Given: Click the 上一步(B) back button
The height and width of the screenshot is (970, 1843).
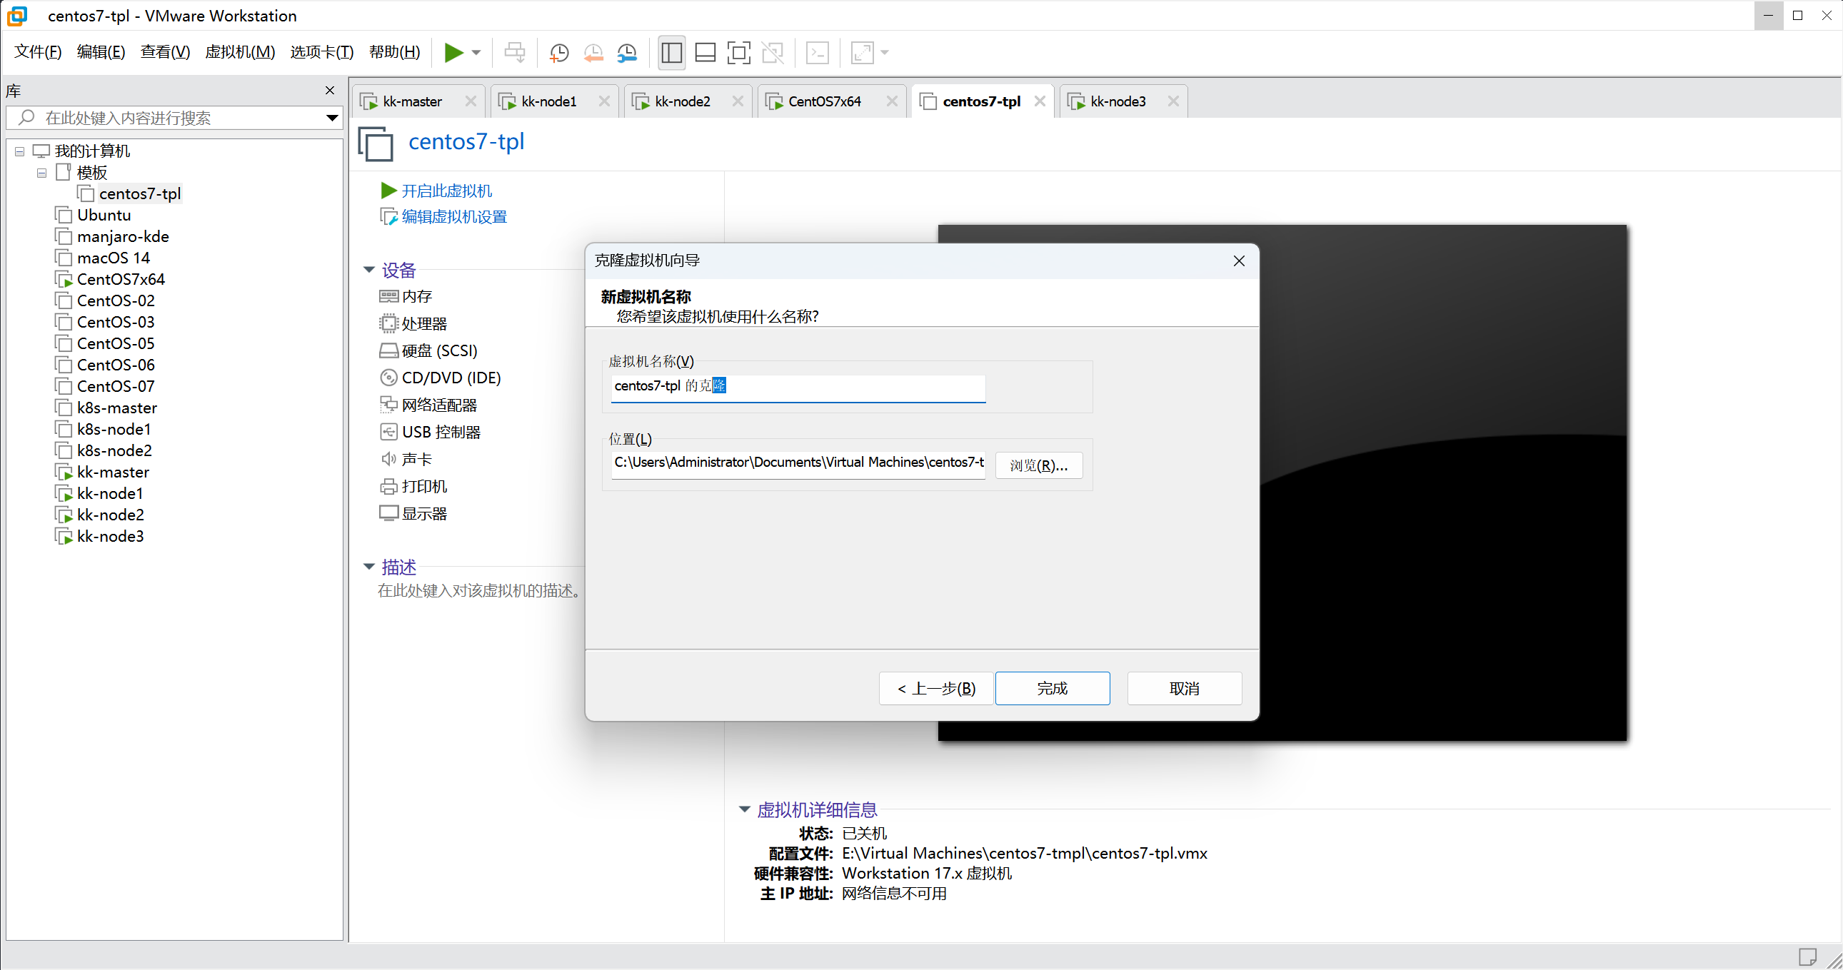Looking at the screenshot, I should (x=936, y=689).
